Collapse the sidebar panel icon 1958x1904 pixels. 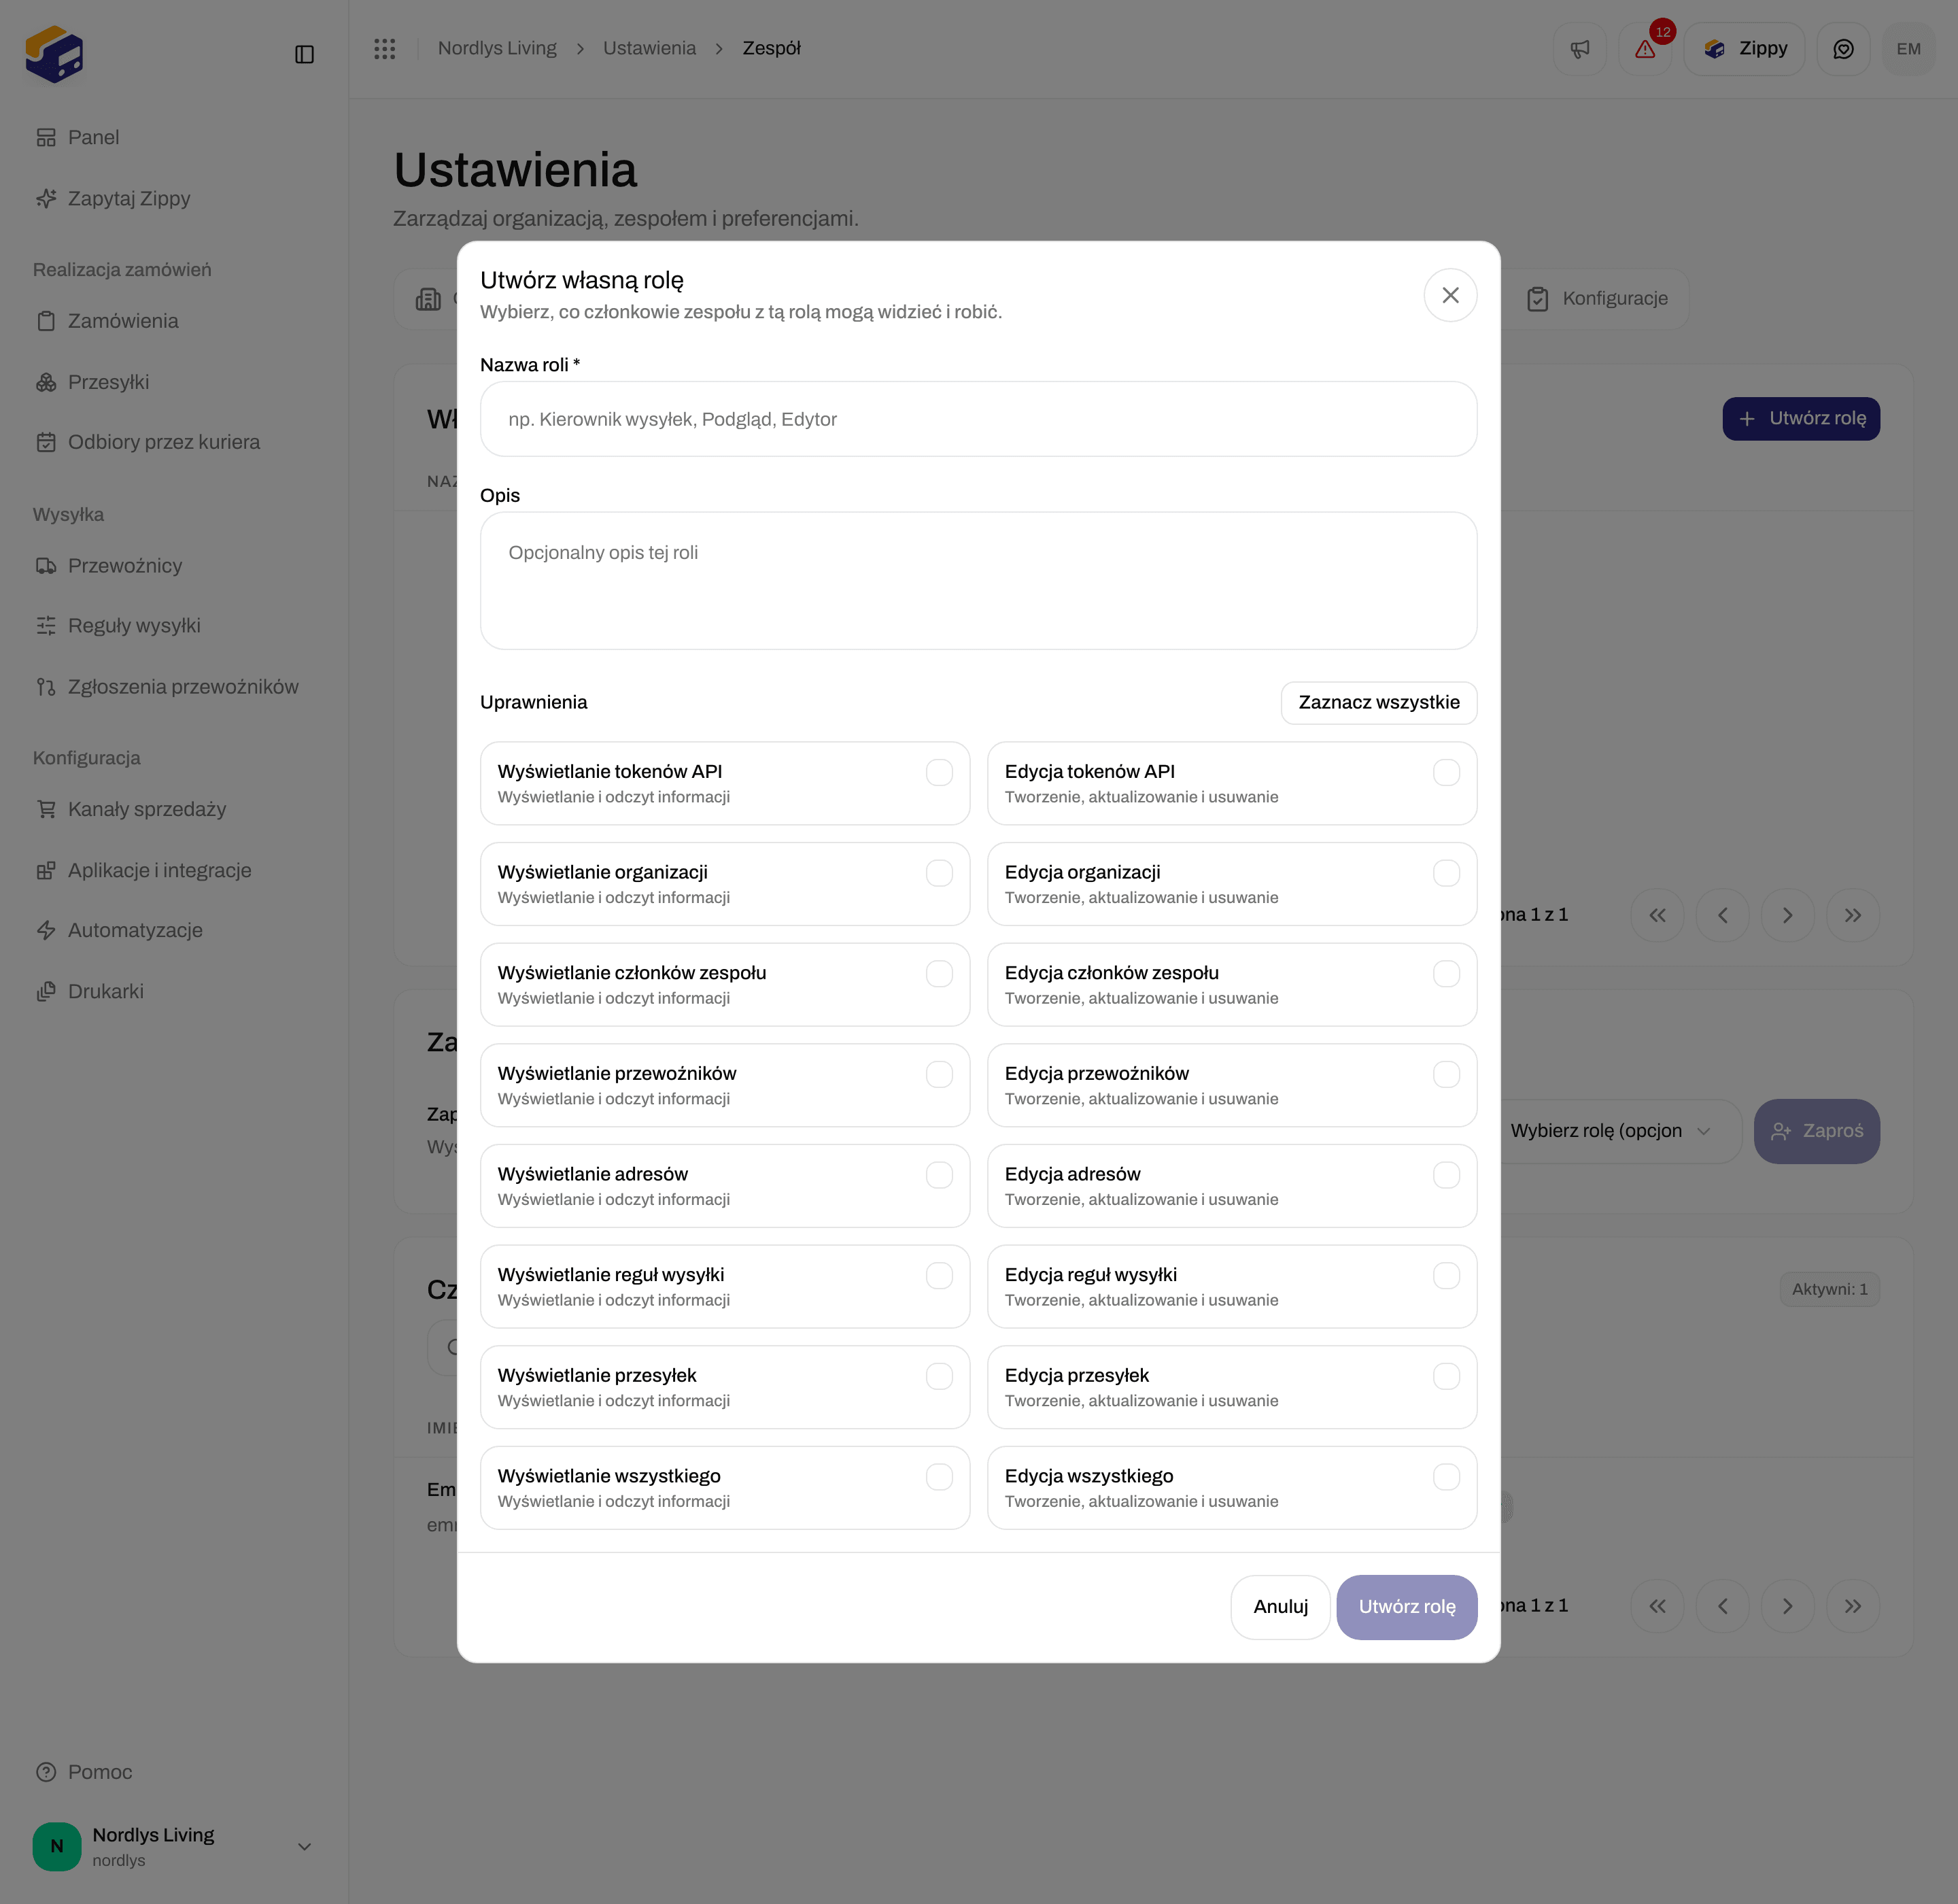pos(304,54)
